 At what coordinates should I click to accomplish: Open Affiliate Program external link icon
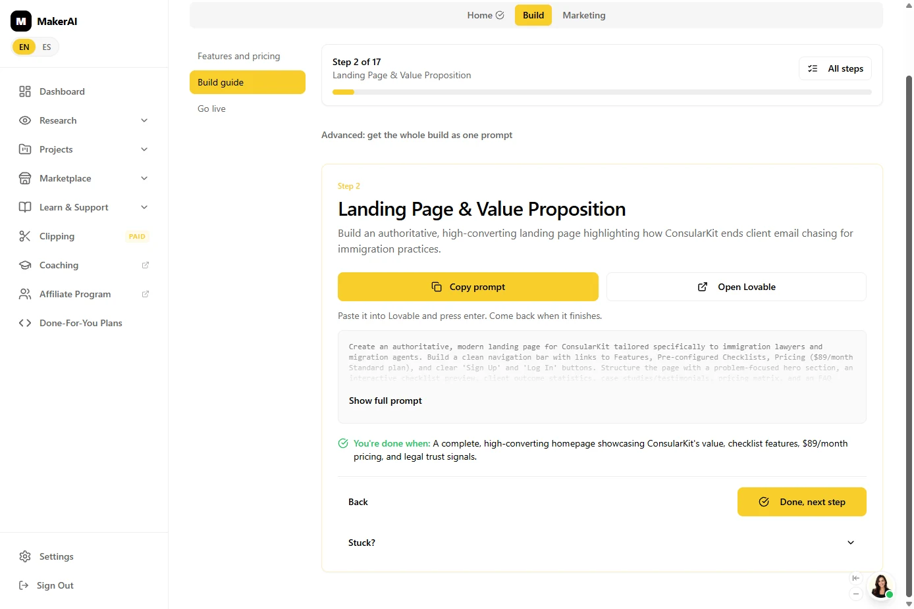pos(146,294)
